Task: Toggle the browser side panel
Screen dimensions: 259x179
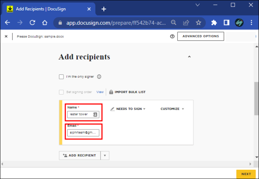Action: 226,22
